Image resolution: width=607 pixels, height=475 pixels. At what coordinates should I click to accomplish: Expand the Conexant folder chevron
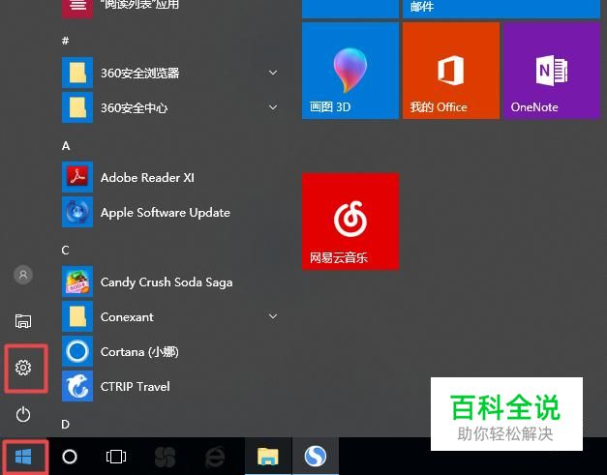coord(273,316)
